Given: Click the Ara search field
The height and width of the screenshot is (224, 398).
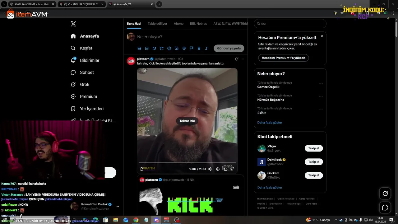Looking at the screenshot, I should tap(290, 24).
